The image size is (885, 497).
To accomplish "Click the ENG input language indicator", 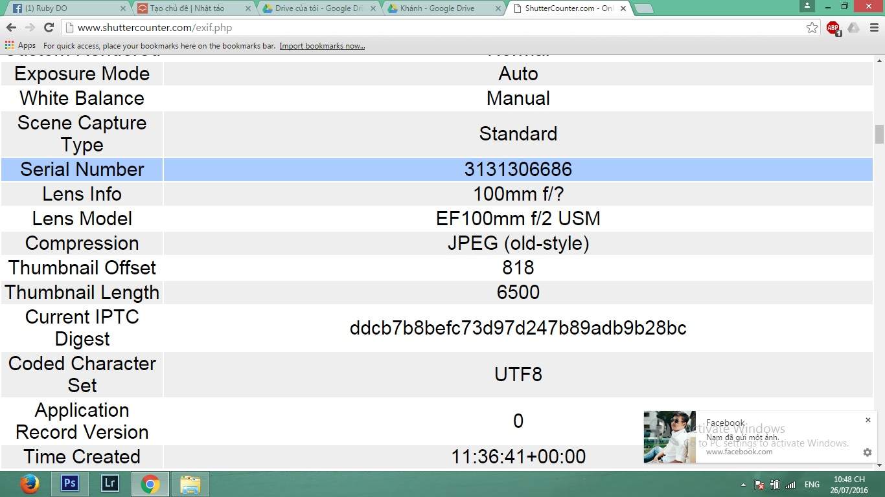I will point(812,484).
